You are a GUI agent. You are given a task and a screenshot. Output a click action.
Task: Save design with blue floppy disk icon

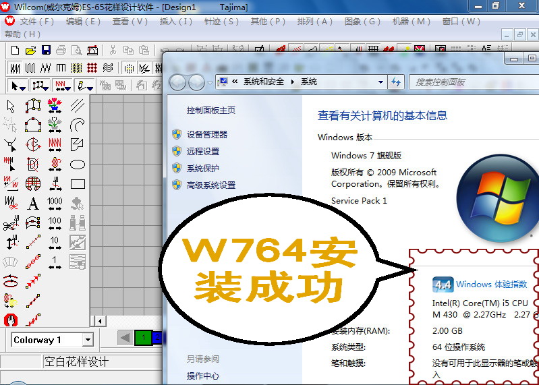(46, 50)
